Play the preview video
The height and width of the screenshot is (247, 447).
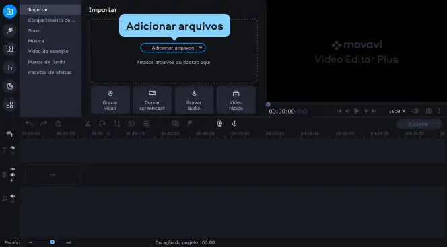(356, 111)
